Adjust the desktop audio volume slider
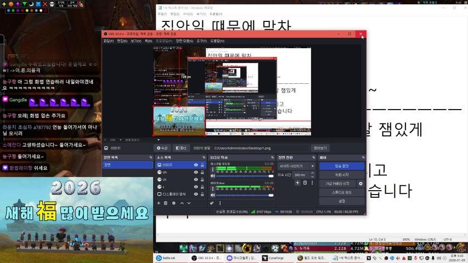This screenshot has width=468, height=263. click(x=241, y=176)
